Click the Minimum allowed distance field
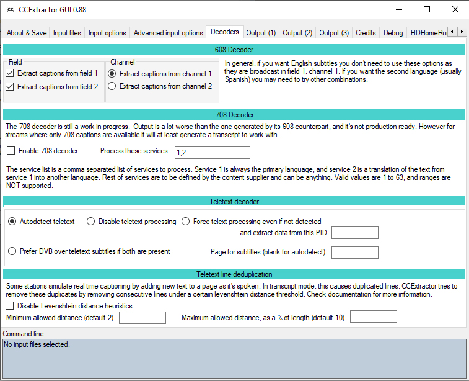This screenshot has height=381, width=469. [142, 318]
